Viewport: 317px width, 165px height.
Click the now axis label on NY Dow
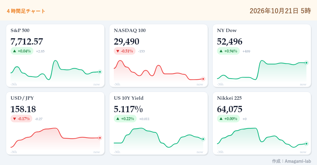(303, 84)
